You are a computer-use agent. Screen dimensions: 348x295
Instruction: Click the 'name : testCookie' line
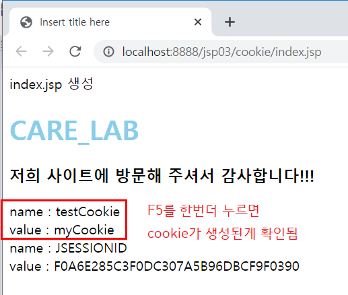tap(65, 211)
